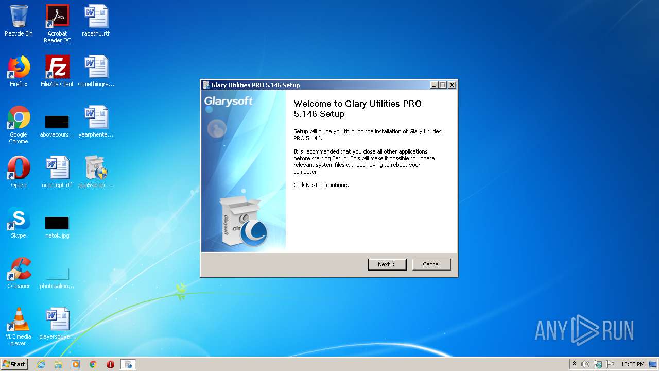The height and width of the screenshot is (371, 659).
Task: Select the gup5setup installer icon
Action: (x=96, y=172)
